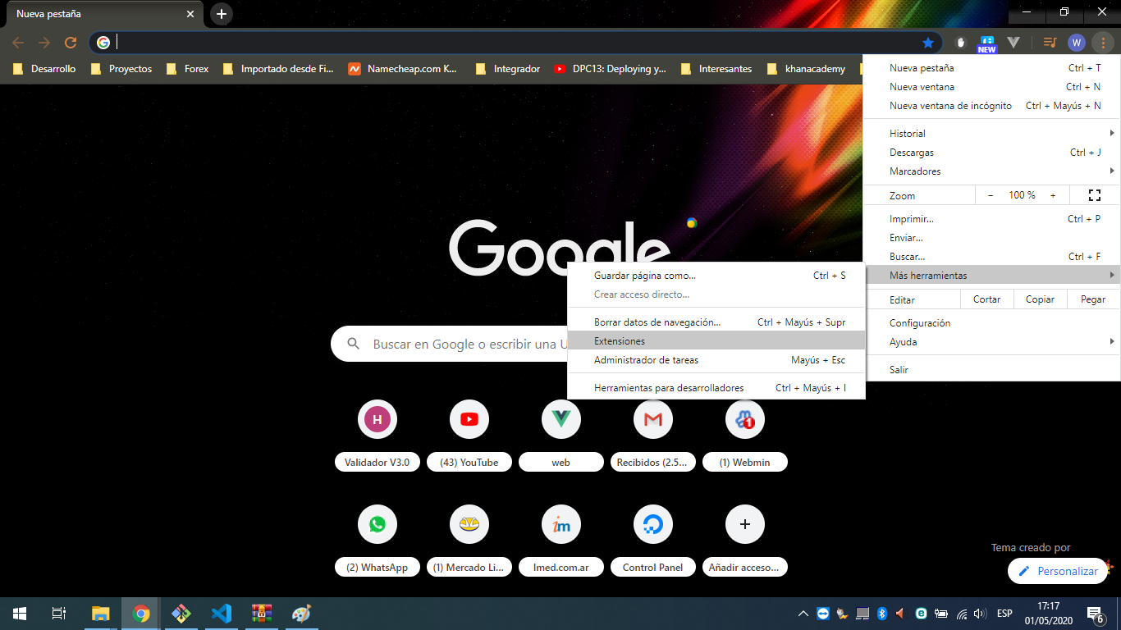Open the hand-shaped blocker extension
Viewport: 1121px width, 630px height.
coord(960,42)
